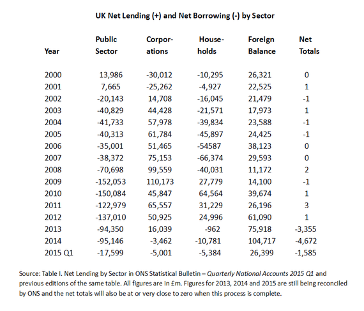This screenshot has height=311, width=364.
Task: Click the Households column header
Action: (211, 45)
